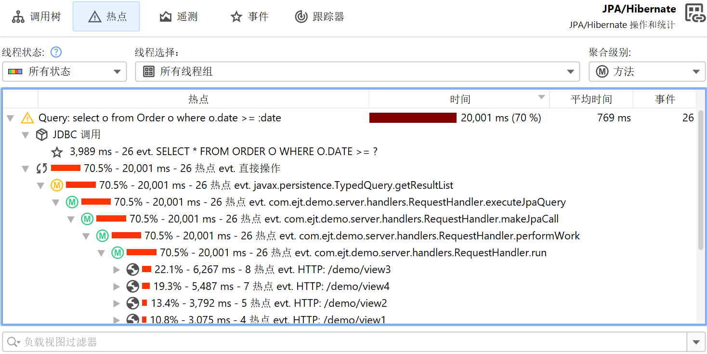
Task: Click the magnifier icon in the view filter
Action: point(13,342)
